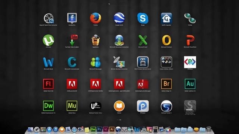
Task: Open Photoshop from the Dock
Action: pos(99,130)
